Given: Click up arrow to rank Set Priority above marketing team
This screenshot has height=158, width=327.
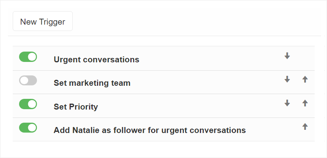Looking at the screenshot, I should pos(305,103).
